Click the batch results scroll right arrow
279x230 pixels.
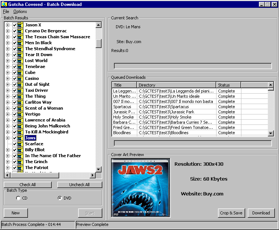(x=92, y=175)
